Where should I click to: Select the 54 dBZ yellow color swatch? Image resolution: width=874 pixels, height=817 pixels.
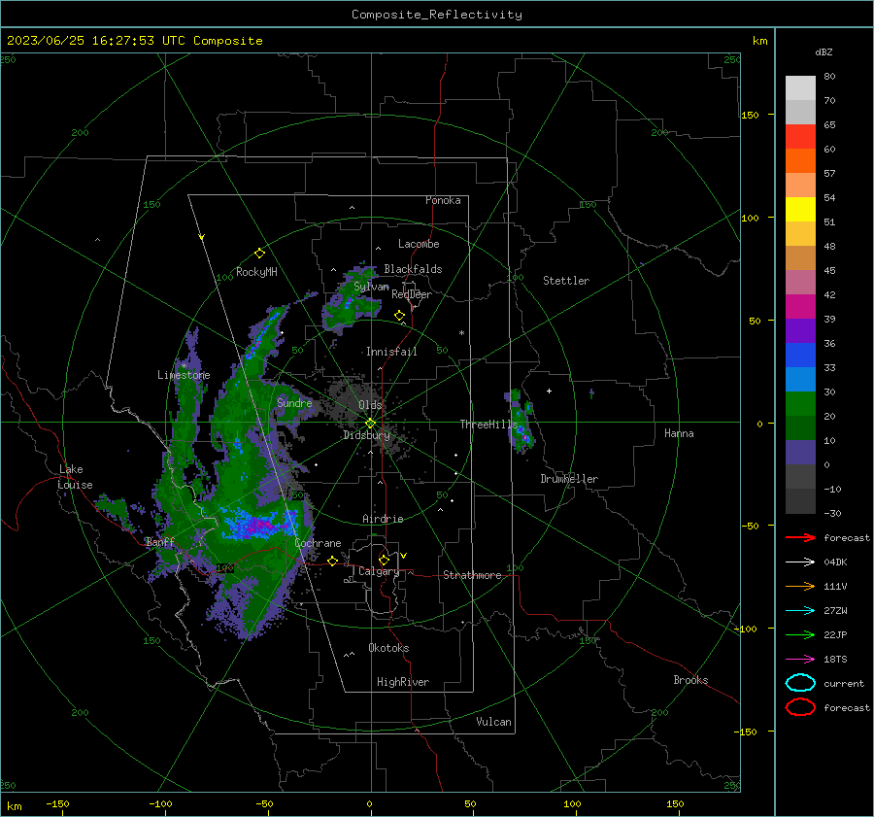[x=800, y=209]
